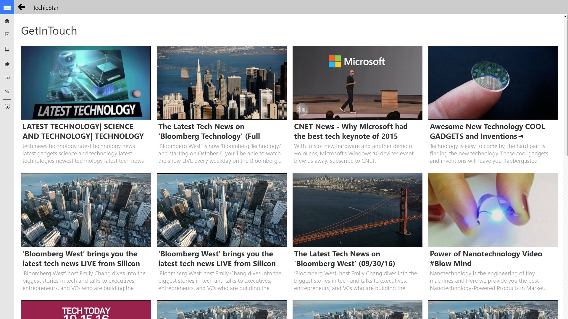Go to Home in sidebar
The height and width of the screenshot is (319, 568).
(7, 21)
